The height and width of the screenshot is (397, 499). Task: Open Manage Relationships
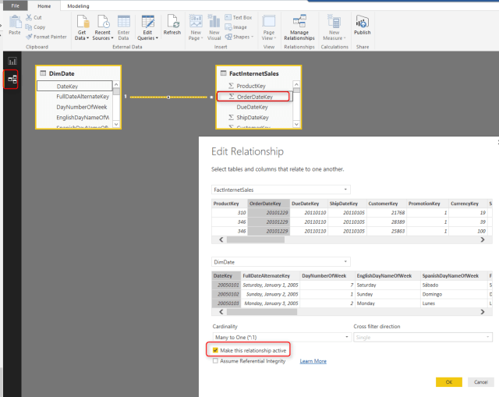coord(299,28)
